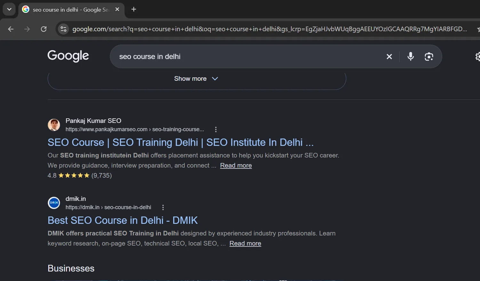480x281 pixels.
Task: Click Read more under DMIK snippet
Action: click(x=245, y=244)
